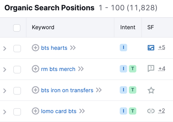Expand the rm bts merch row
The image size is (173, 122).
click(5, 69)
